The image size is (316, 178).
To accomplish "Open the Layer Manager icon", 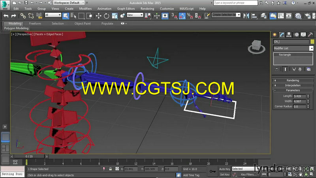I will tap(263, 16).
